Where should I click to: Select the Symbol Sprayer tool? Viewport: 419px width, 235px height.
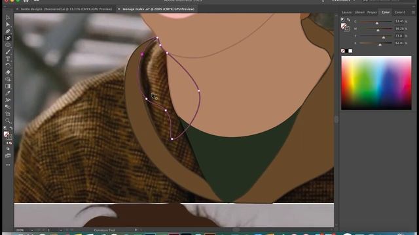(8, 100)
